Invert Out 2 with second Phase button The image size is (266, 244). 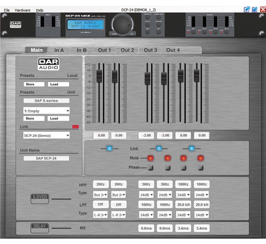tap(168, 168)
